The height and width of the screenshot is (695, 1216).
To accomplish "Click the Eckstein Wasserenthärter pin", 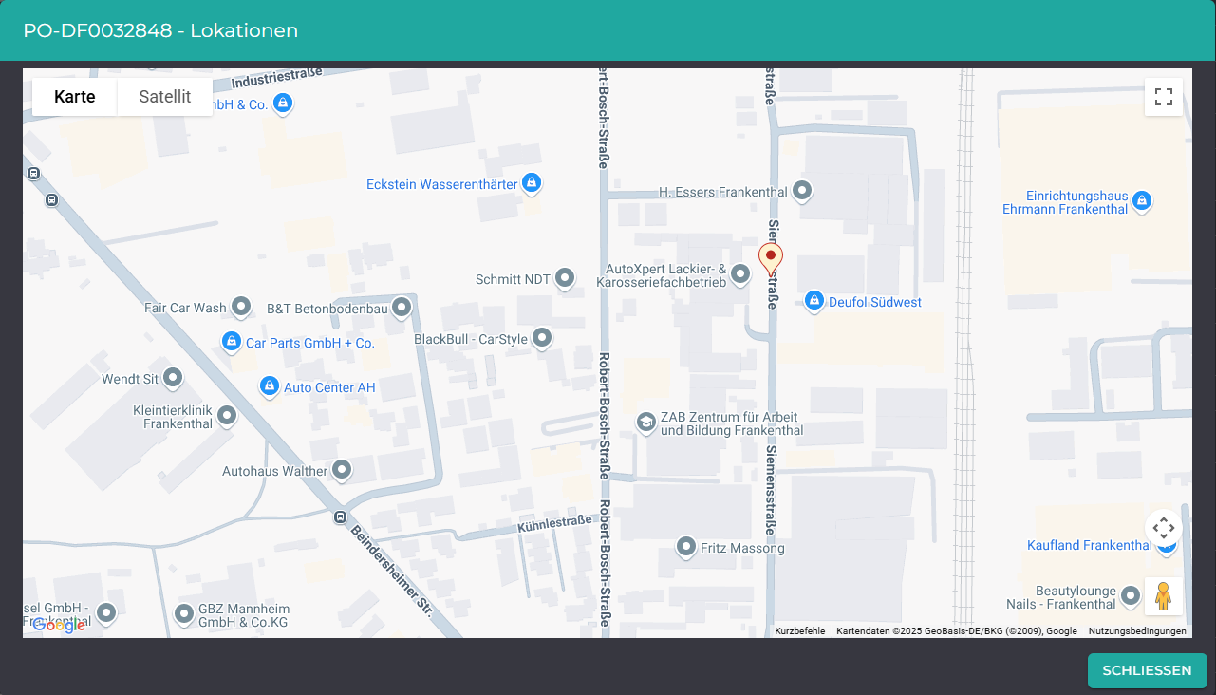I will pos(532,183).
